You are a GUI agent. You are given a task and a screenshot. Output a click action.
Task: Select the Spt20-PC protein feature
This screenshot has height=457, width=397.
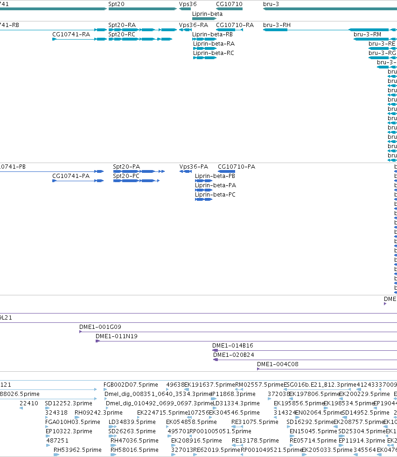coord(136,181)
